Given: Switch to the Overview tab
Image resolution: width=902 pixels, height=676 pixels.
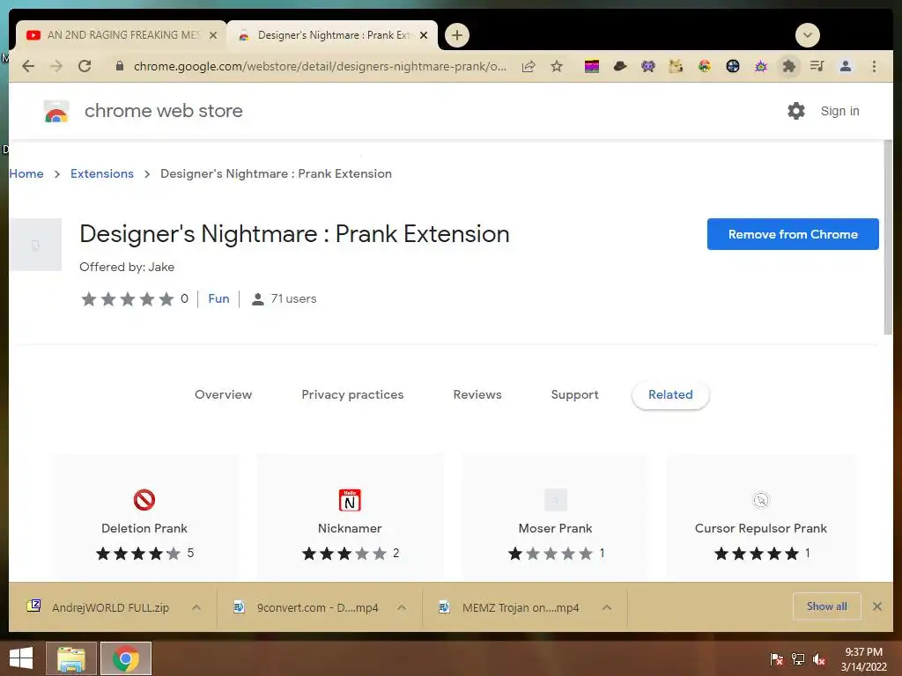Looking at the screenshot, I should click(223, 394).
